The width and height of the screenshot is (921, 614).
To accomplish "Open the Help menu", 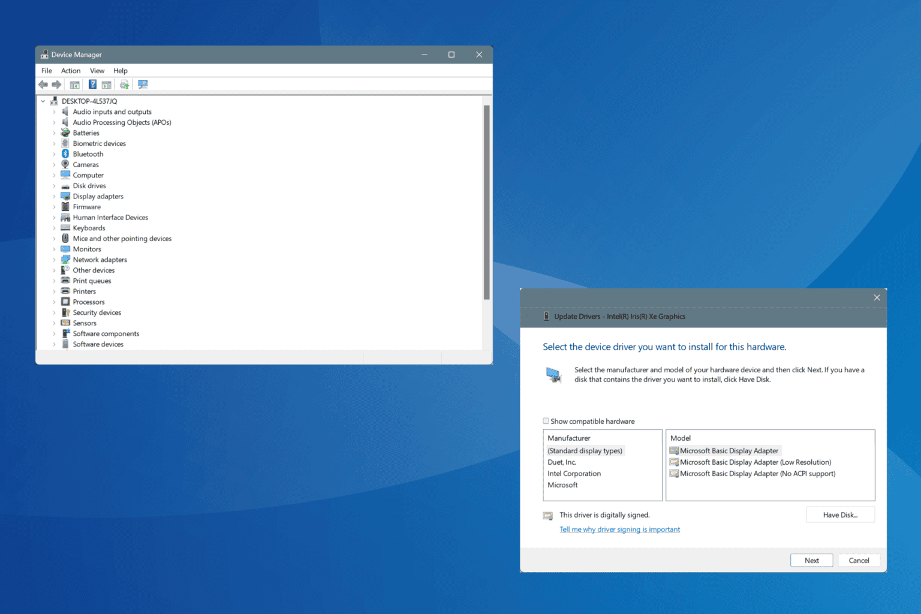I will pos(121,71).
